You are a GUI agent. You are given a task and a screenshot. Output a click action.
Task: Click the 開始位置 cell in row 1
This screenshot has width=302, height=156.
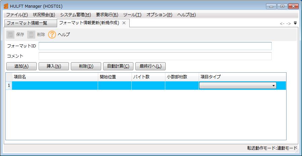point(115,85)
